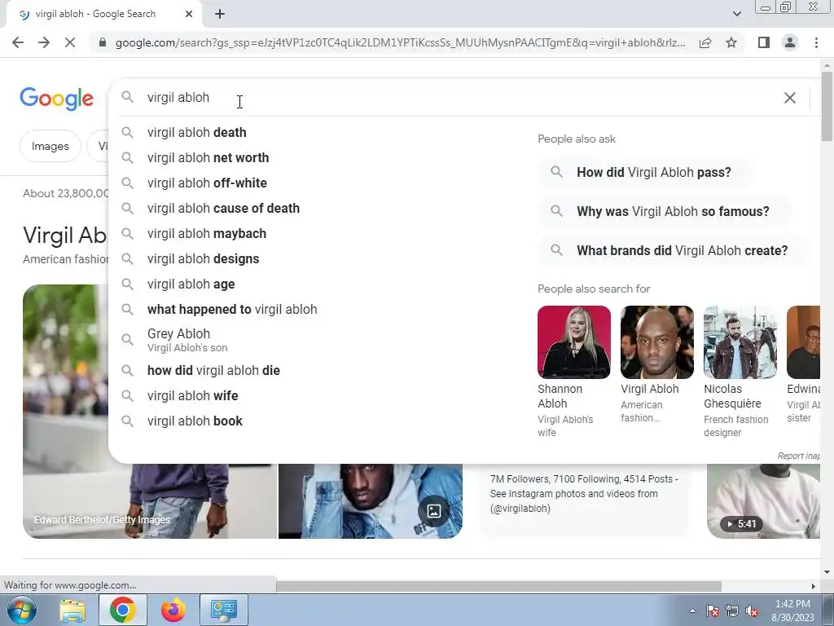Click magnifier icon beside virgil abloh death

tap(127, 133)
